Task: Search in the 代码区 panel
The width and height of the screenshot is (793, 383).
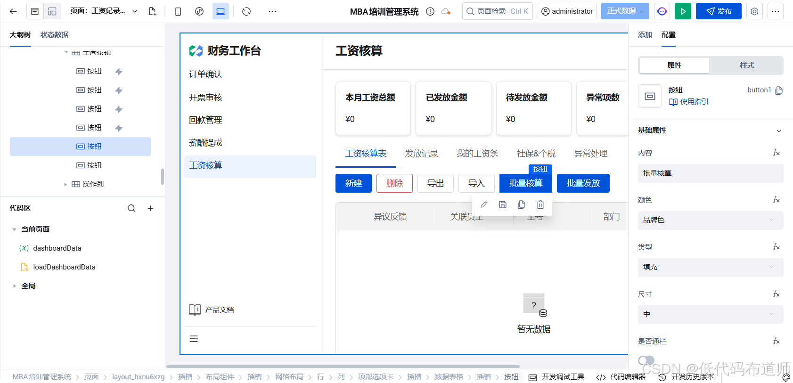Action: click(x=131, y=208)
